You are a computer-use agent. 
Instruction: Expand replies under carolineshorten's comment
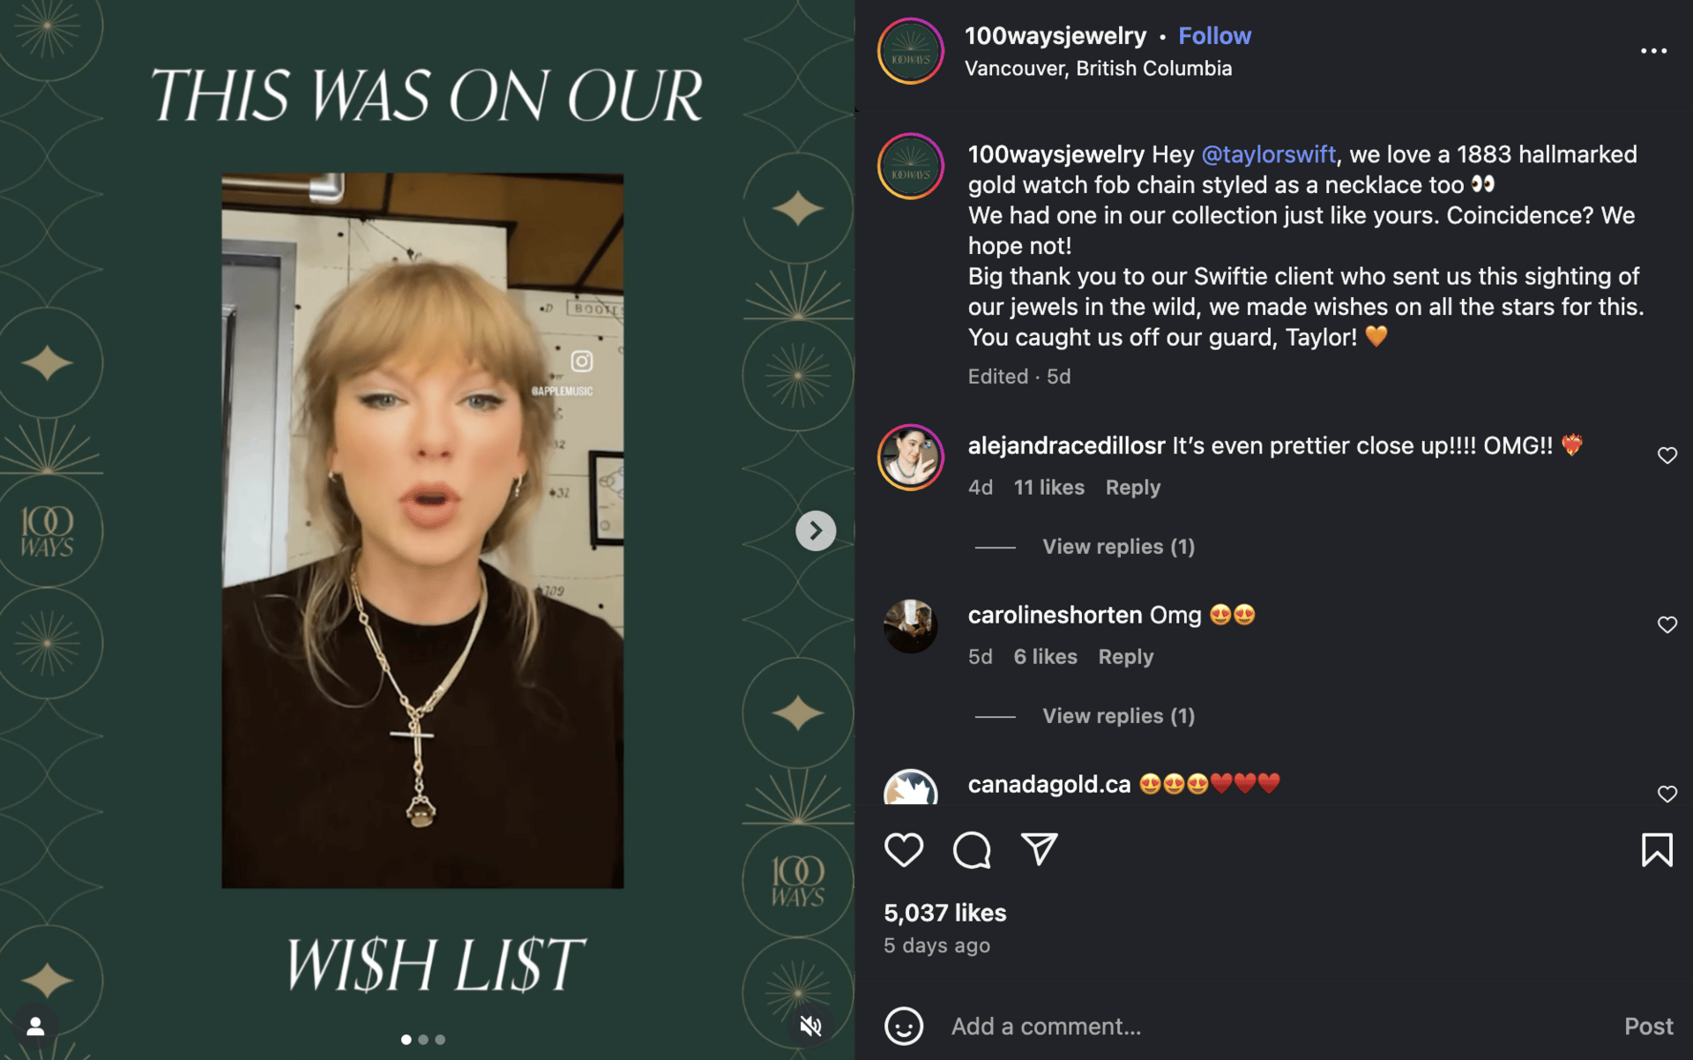coord(1118,716)
